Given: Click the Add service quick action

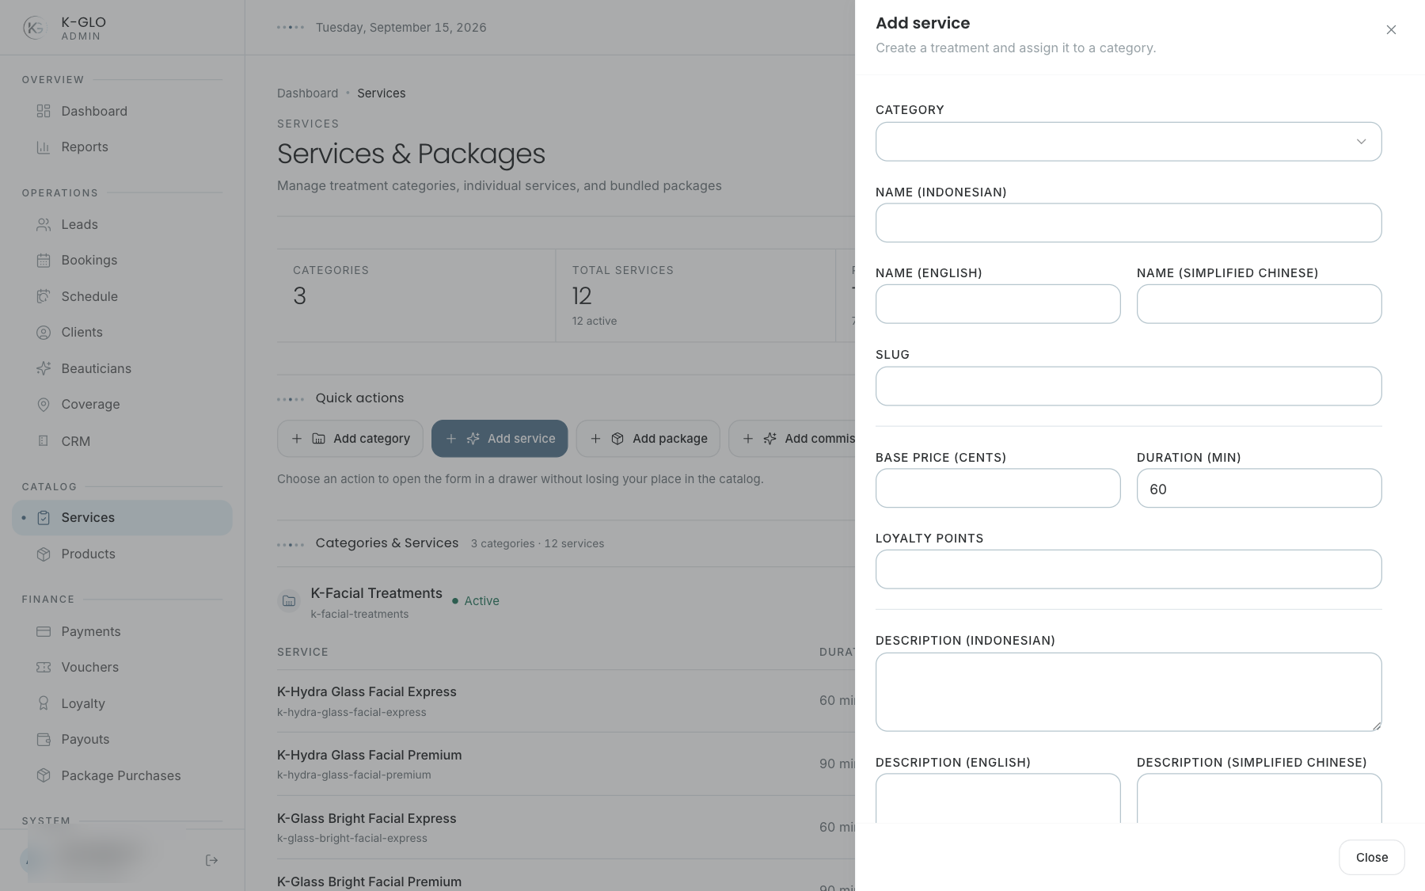Looking at the screenshot, I should 500,439.
